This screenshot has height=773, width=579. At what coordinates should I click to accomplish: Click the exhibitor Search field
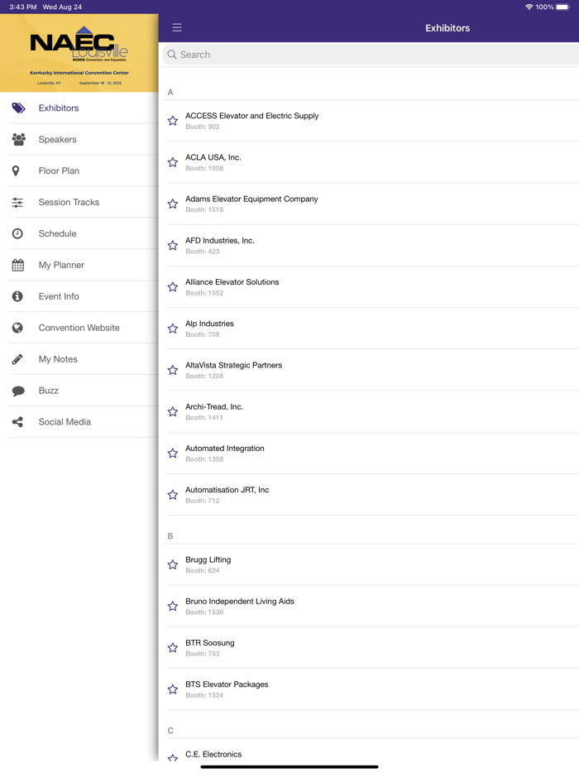point(372,55)
